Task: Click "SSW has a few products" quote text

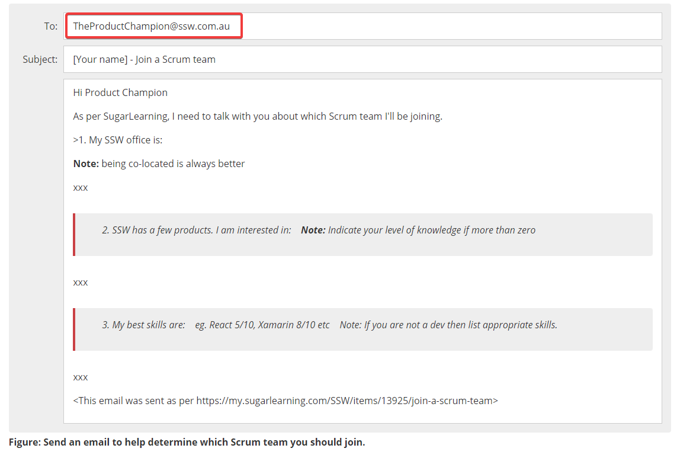Action: pos(195,230)
